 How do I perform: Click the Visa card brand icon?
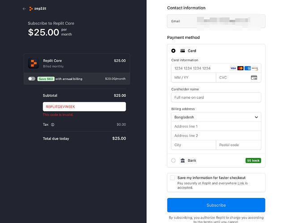click(x=233, y=68)
